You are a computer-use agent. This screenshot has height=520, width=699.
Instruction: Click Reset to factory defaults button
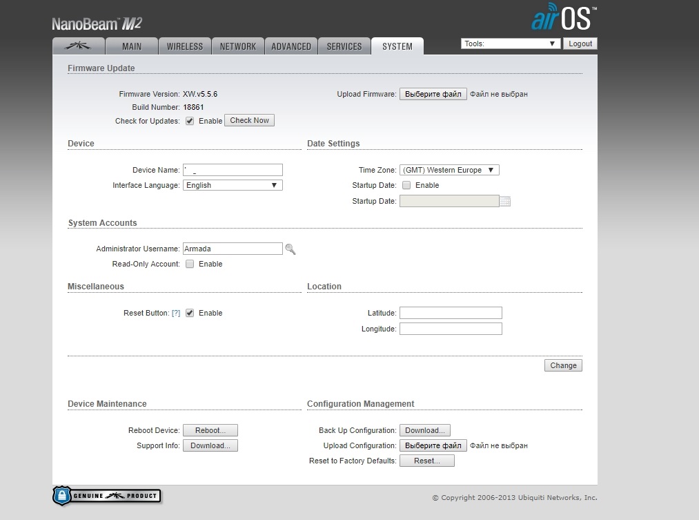pos(427,461)
